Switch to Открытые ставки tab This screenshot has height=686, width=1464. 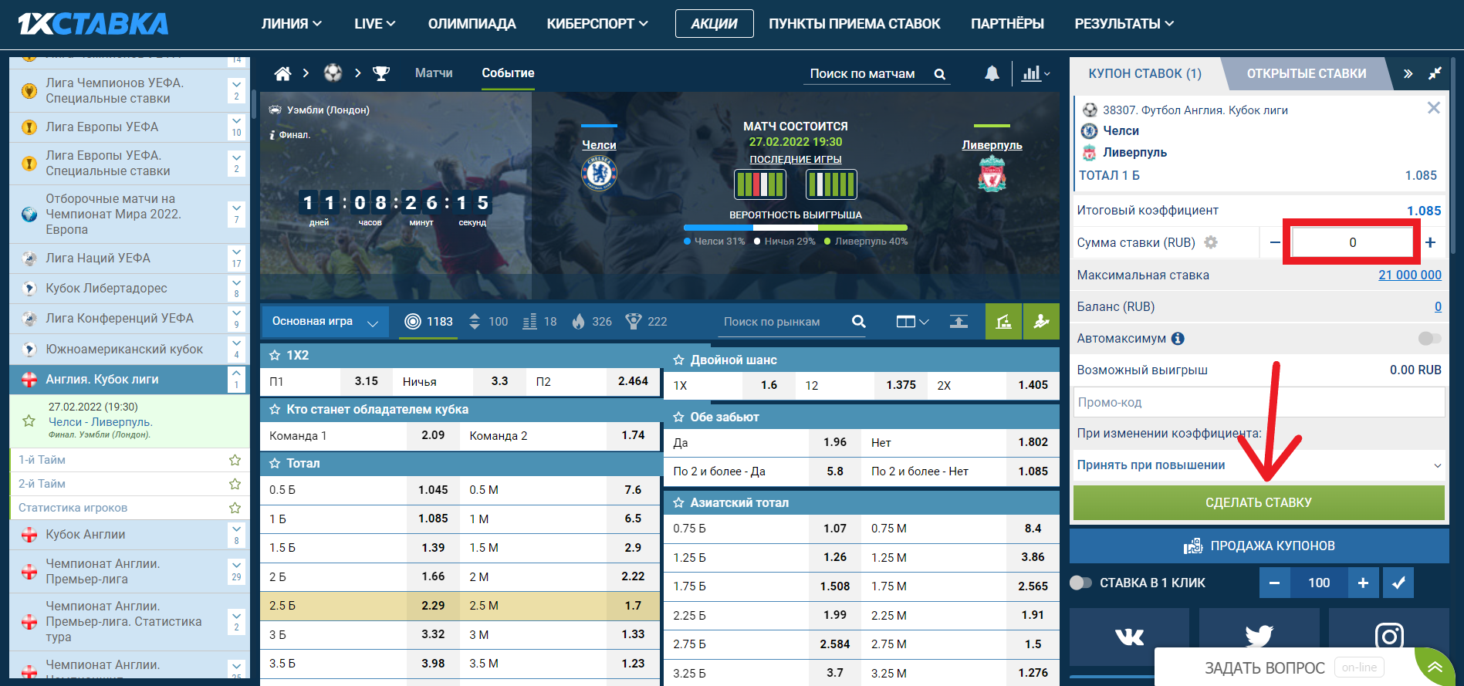coord(1306,73)
